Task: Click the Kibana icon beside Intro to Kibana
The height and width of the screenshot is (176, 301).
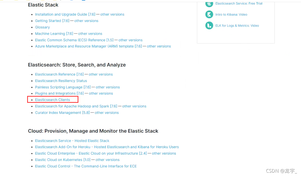Action: click(x=209, y=14)
